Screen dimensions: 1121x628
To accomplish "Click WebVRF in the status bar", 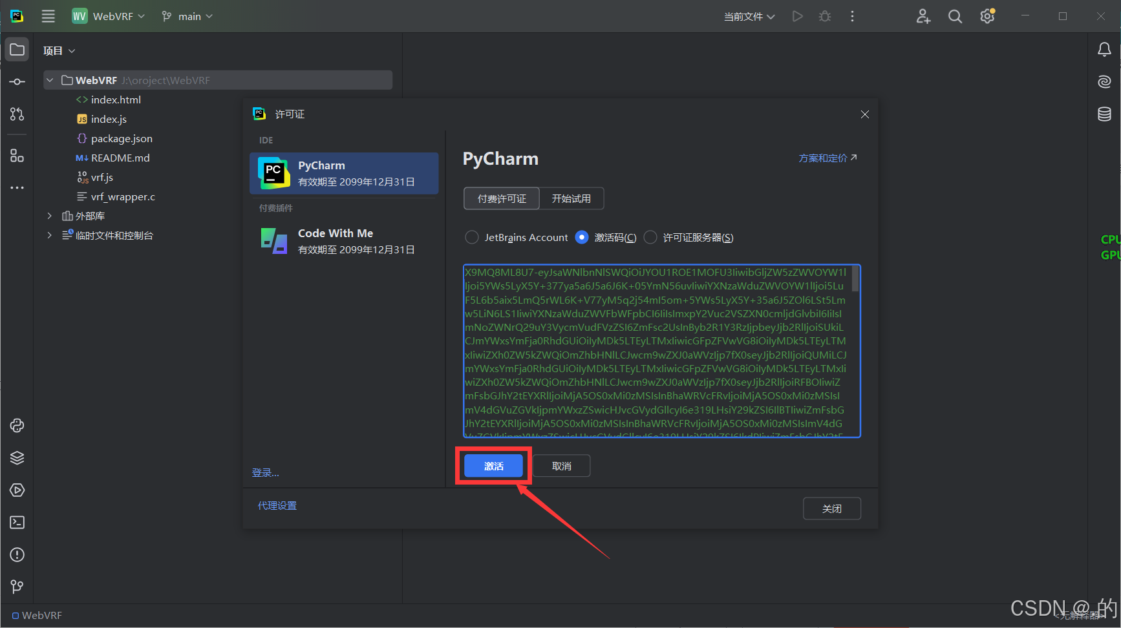I will point(37,615).
